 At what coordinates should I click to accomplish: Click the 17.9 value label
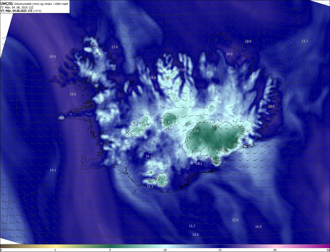coord(181,70)
